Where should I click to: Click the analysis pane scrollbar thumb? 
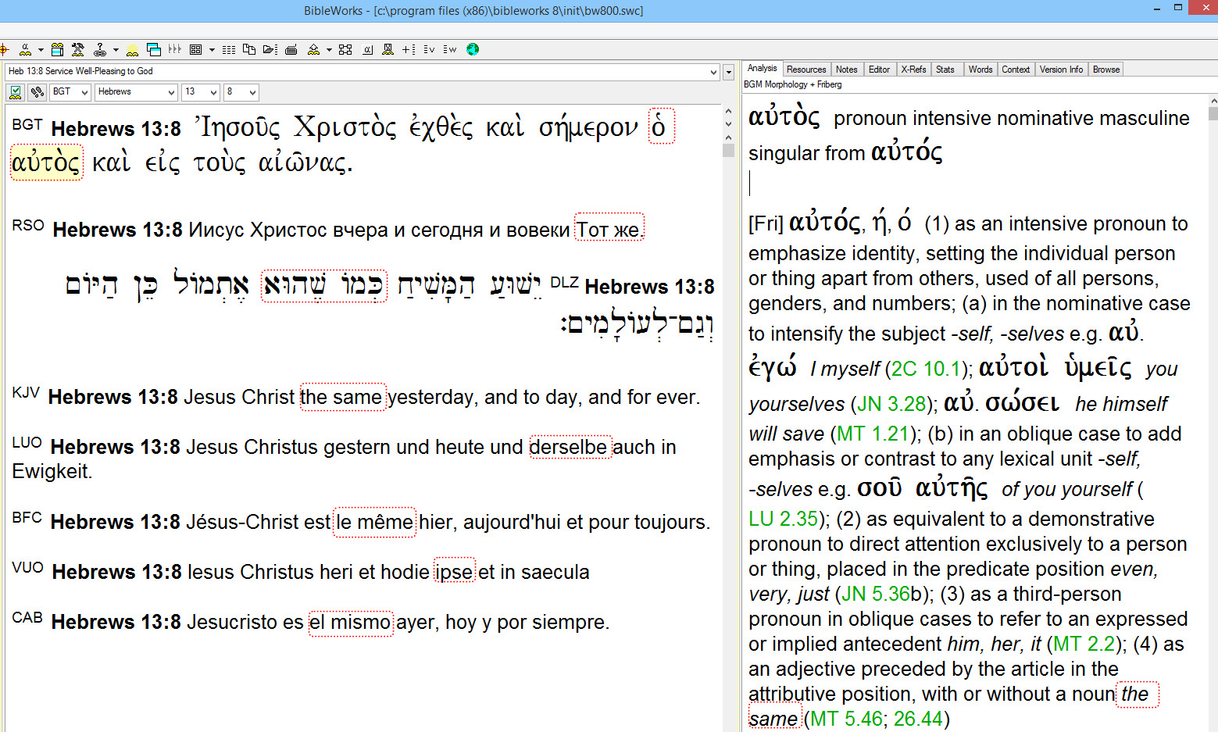coord(1213,113)
